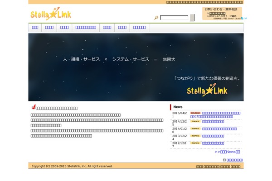
Task: Open the 2014/01/28 TOPICS news link
Action: pos(219,129)
